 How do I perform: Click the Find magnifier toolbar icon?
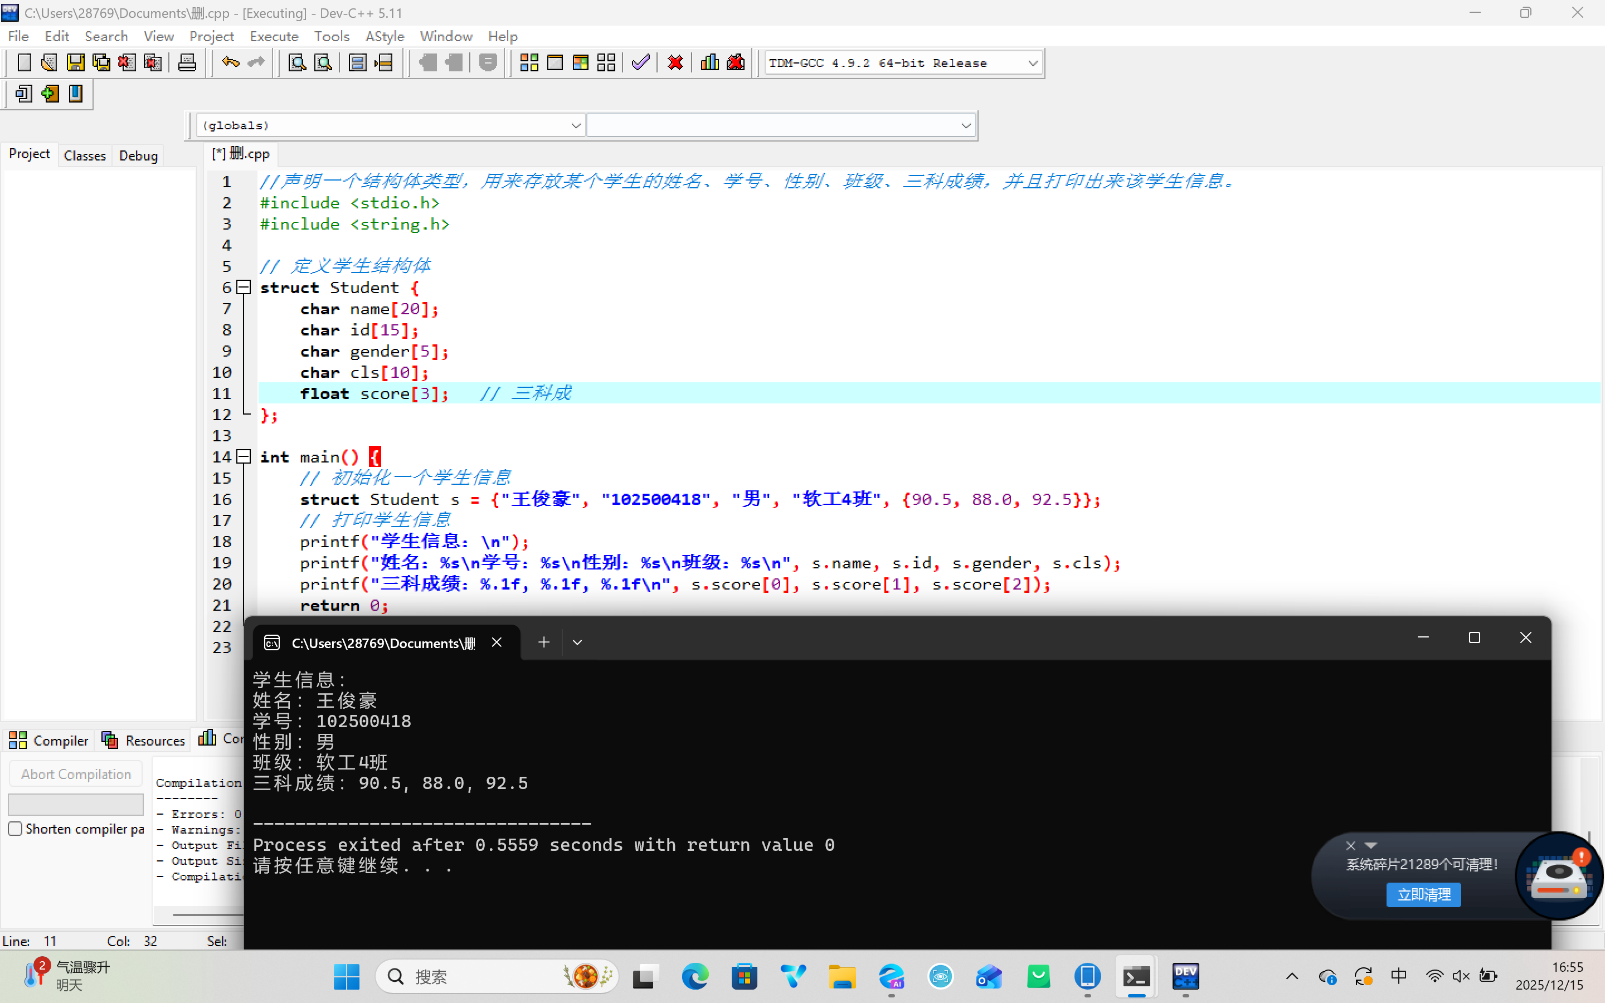coord(297,63)
